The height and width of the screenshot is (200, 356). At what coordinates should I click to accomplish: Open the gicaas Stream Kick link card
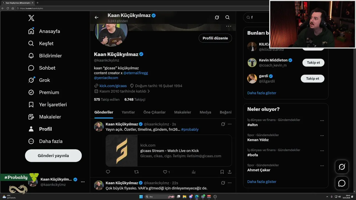pos(169,151)
